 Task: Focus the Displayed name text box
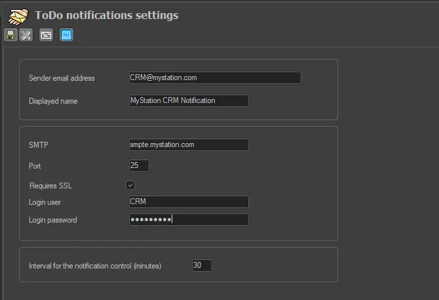pos(189,100)
